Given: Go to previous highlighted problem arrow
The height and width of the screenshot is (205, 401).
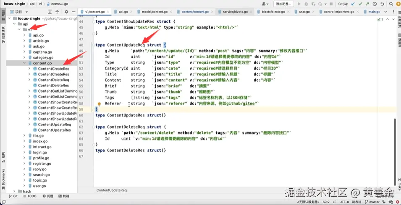Looking at the screenshot, I should [388, 19].
